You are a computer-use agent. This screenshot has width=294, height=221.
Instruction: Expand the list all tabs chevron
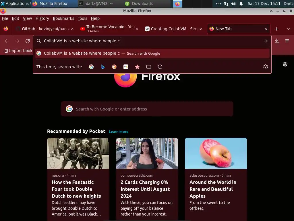[288, 29]
